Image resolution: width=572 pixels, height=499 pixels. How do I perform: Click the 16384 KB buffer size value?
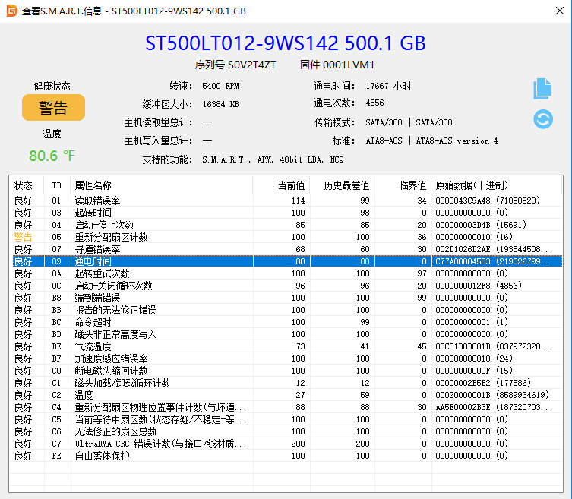[220, 104]
